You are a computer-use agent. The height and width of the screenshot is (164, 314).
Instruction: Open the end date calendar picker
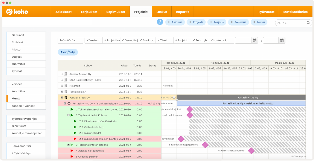pyautogui.click(x=282, y=40)
